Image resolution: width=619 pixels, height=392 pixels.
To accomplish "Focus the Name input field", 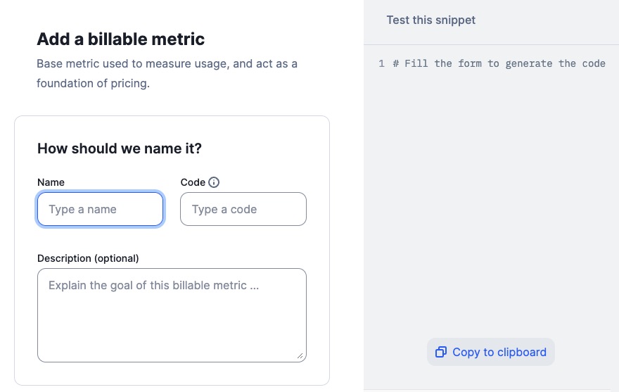I will pos(101,209).
